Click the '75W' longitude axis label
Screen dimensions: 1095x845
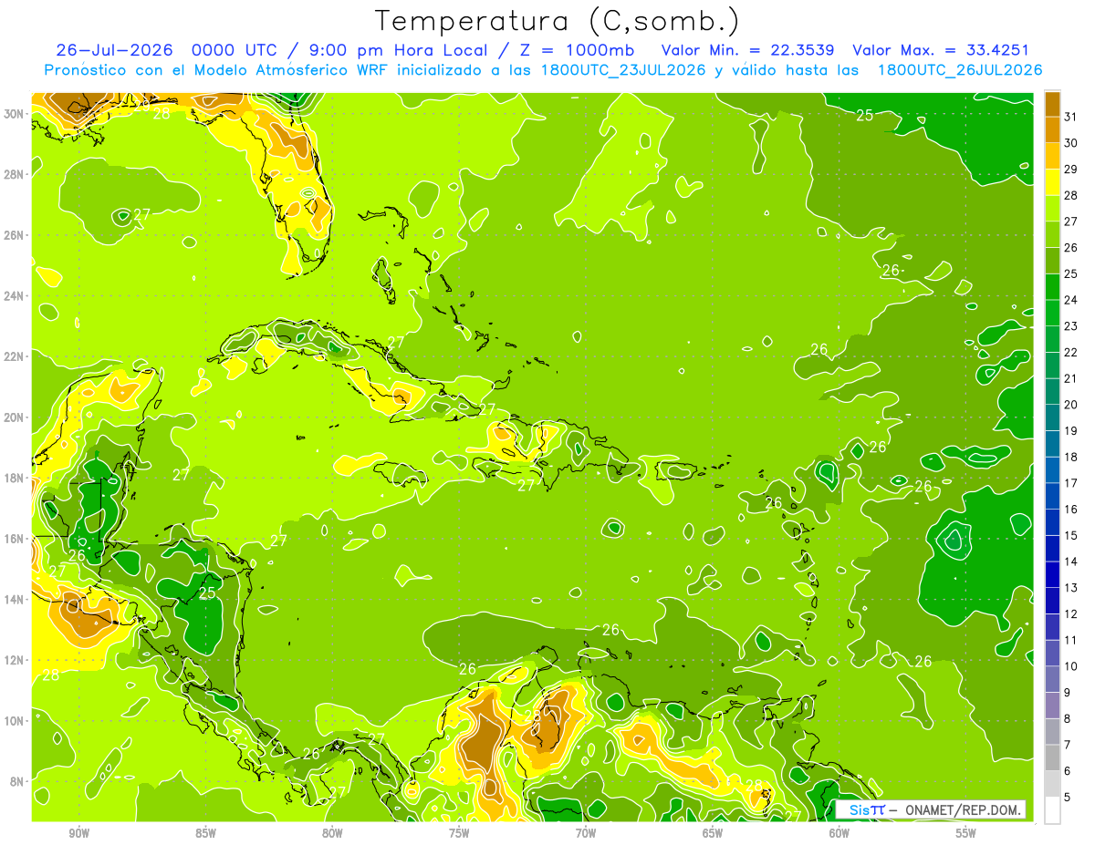pos(459,832)
